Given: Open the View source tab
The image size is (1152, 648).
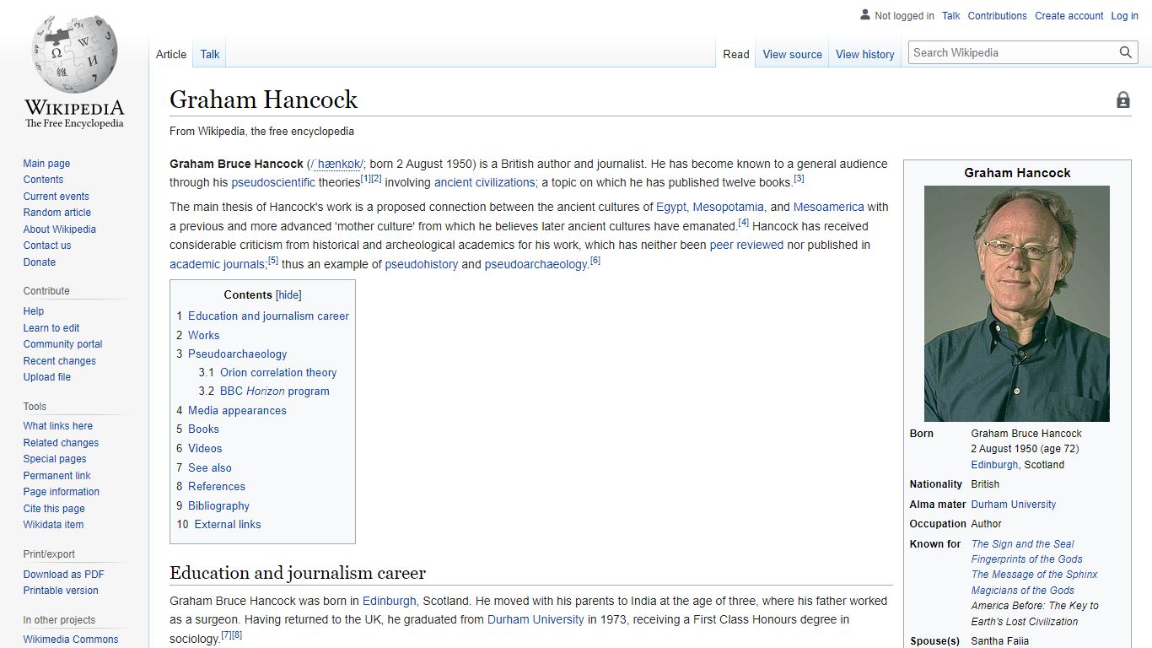Looking at the screenshot, I should pyautogui.click(x=792, y=54).
